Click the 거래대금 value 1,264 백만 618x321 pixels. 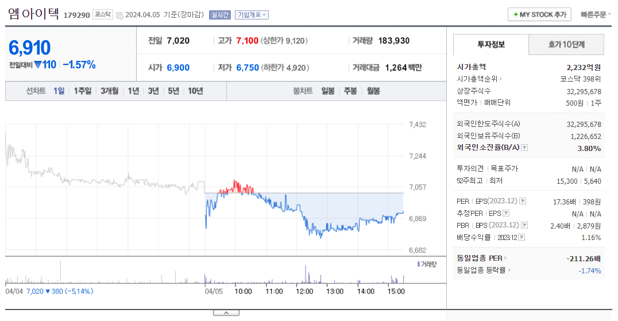(x=404, y=68)
